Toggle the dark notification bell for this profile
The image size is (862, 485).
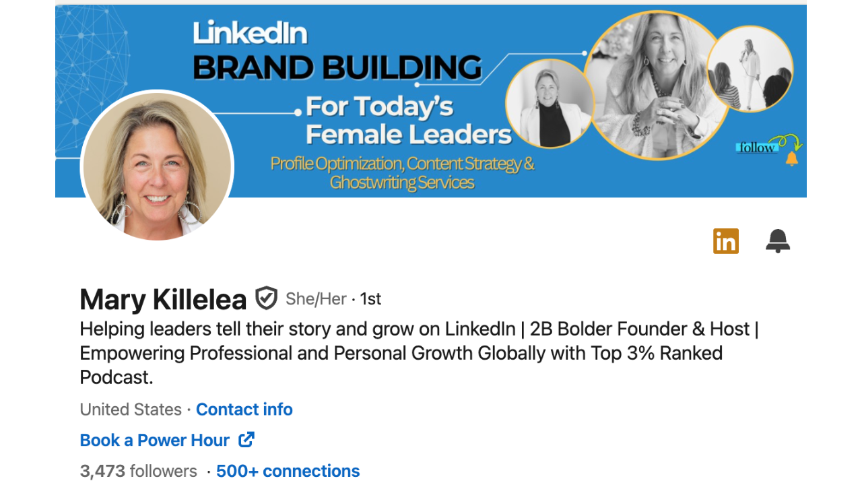(777, 241)
